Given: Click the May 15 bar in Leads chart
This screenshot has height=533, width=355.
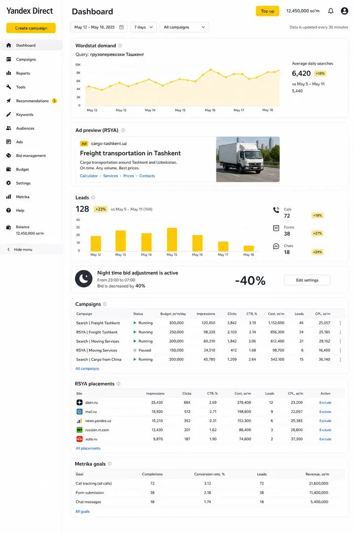Looking at the screenshot, I should (x=172, y=240).
